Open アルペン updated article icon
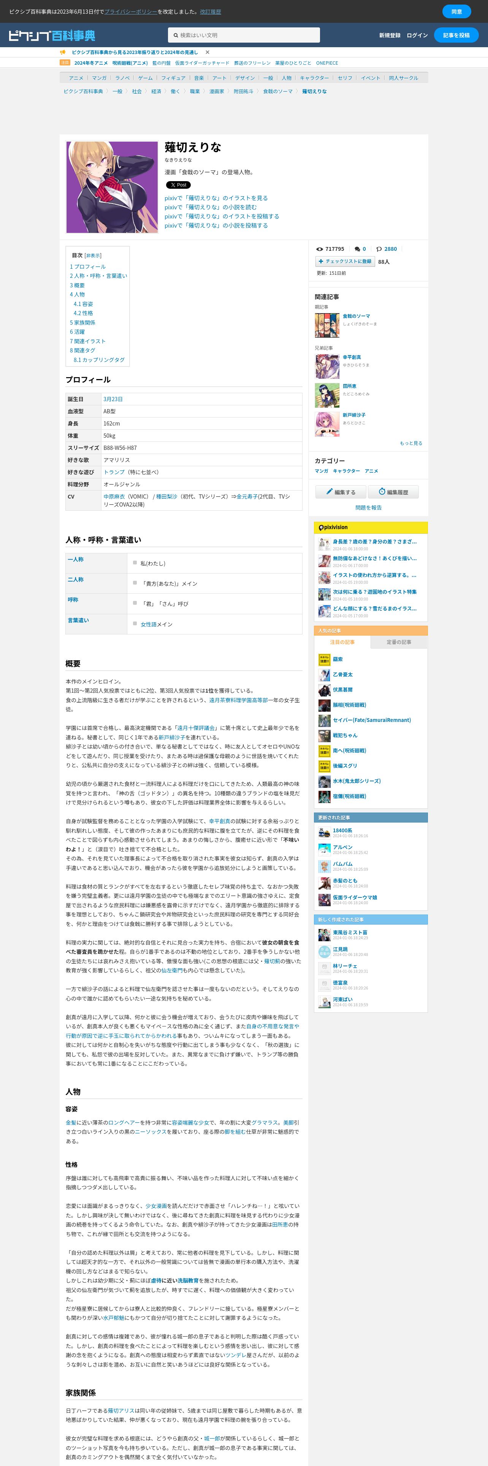Screen dimensions: 488x1466 click(325, 850)
